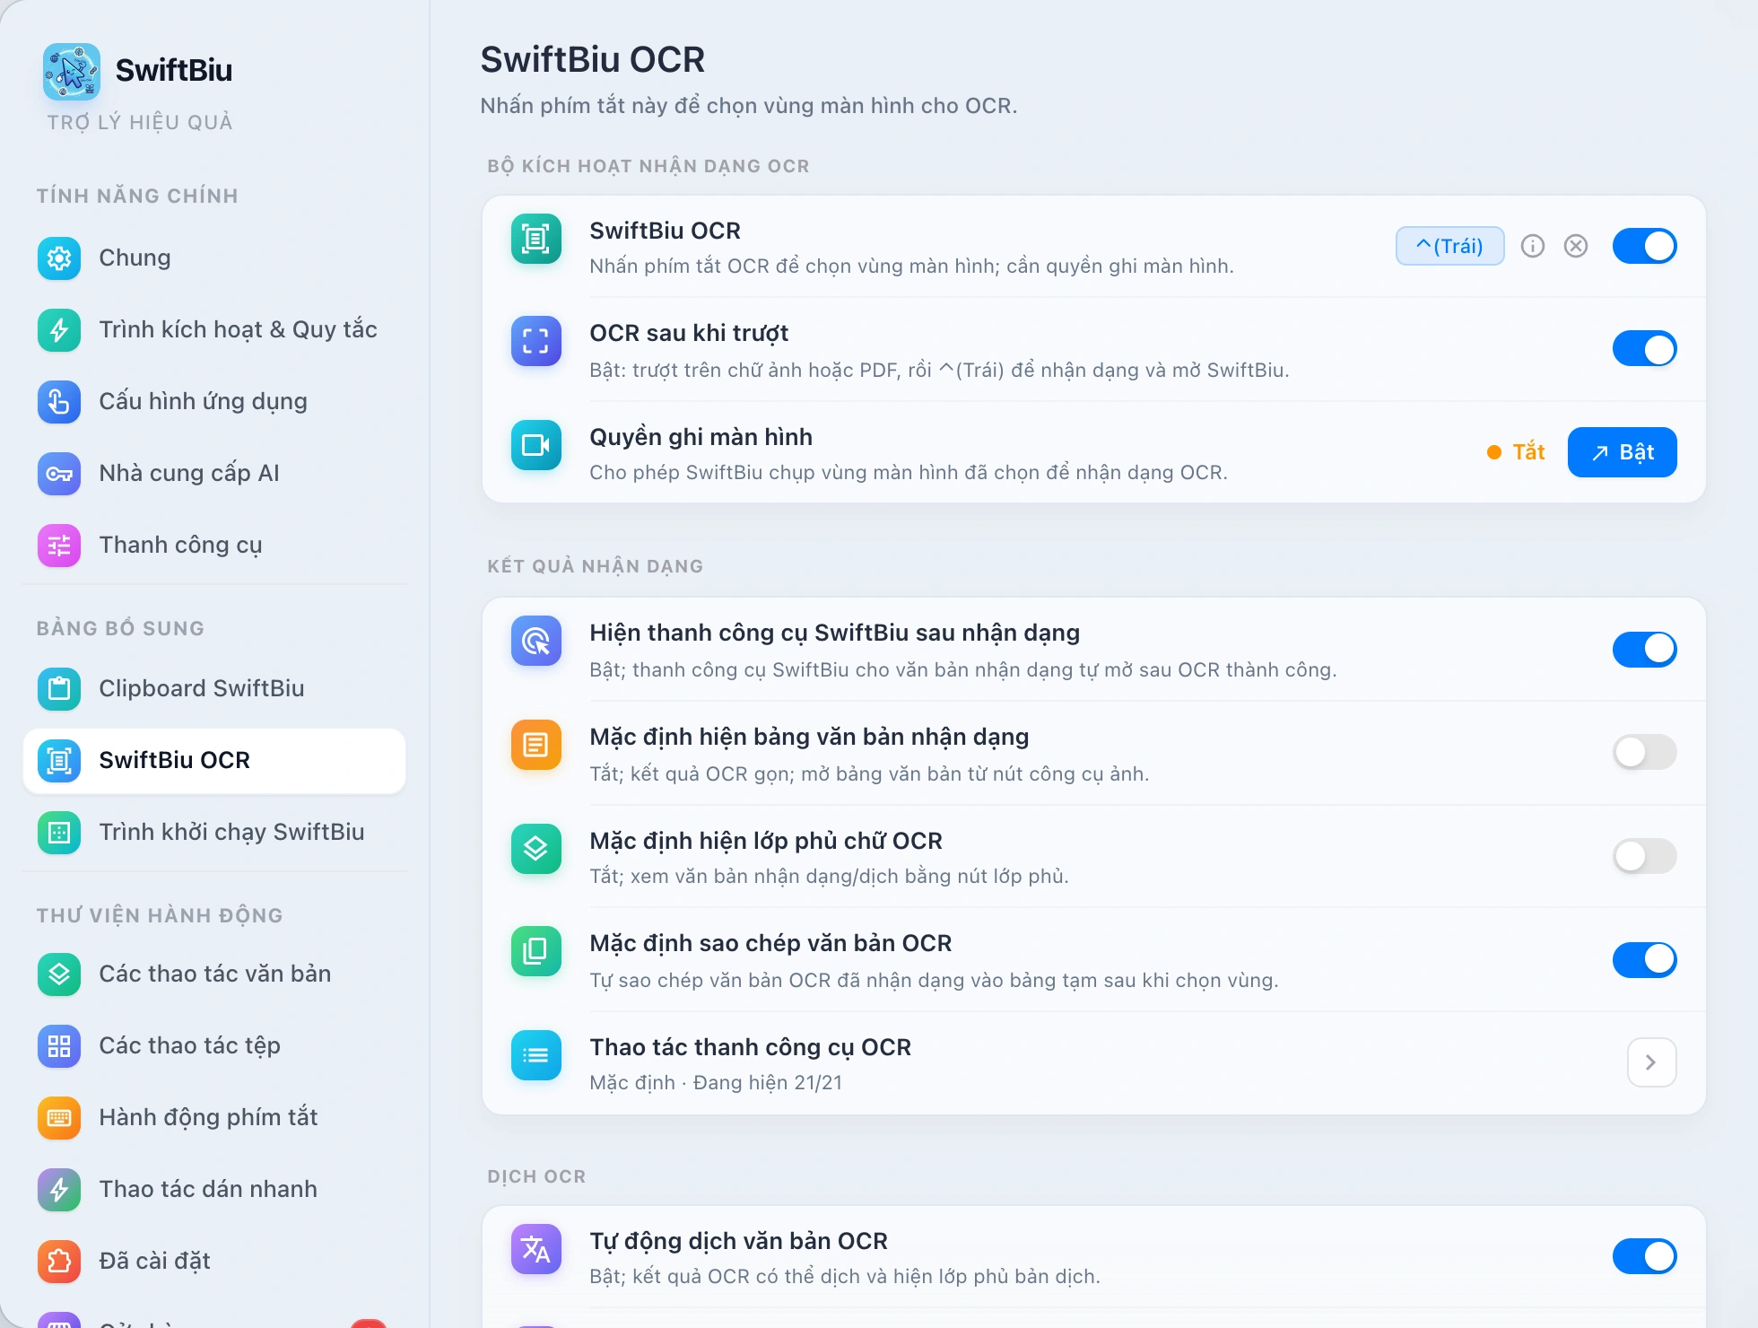Click the orange document icon for bảng văn bản
Image resolution: width=1758 pixels, height=1328 pixels.
point(536,745)
